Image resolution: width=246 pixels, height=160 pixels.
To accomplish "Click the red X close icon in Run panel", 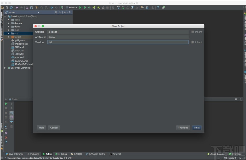I will (x=6, y=138).
